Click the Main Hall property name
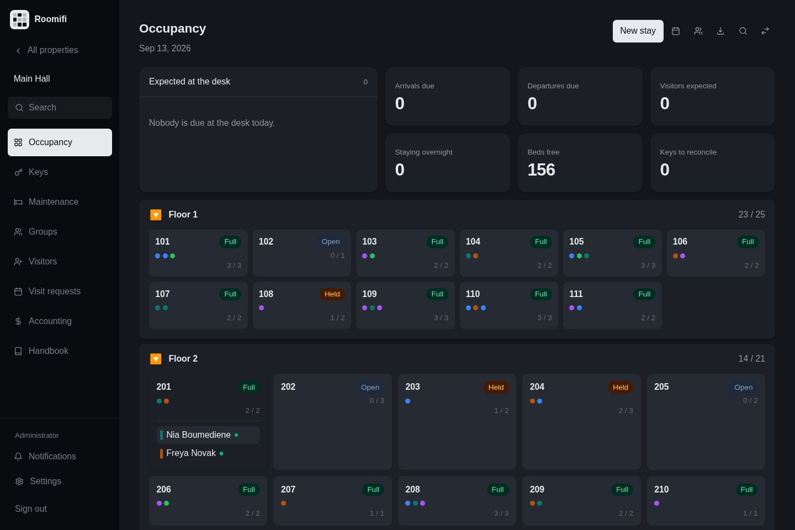 (x=32, y=79)
